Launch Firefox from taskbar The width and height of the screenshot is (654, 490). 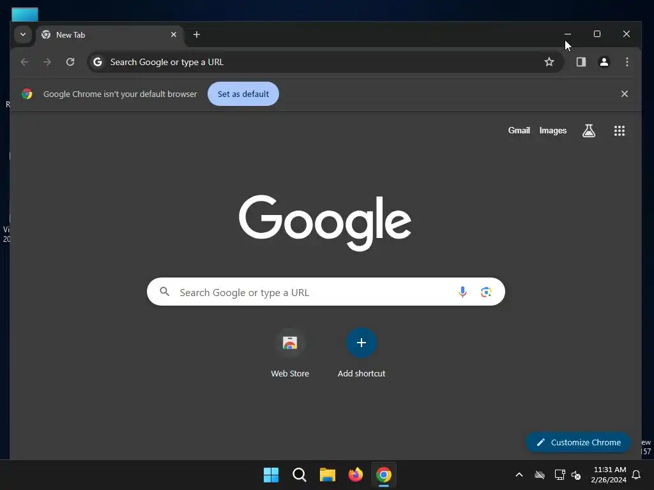click(355, 475)
